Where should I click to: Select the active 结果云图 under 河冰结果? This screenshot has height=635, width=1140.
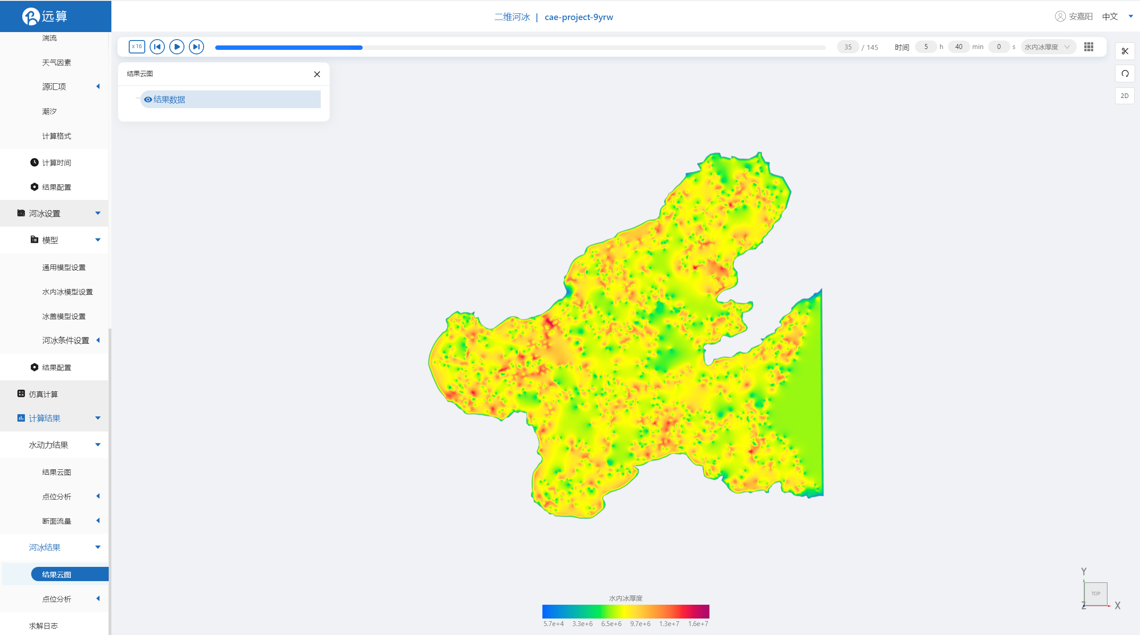[69, 574]
